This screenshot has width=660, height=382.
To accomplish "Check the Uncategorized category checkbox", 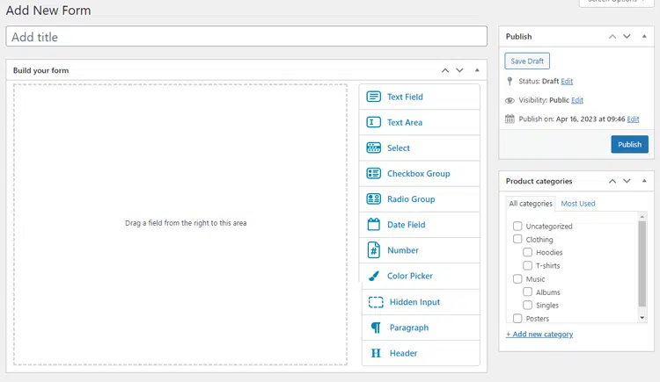I will coord(518,227).
